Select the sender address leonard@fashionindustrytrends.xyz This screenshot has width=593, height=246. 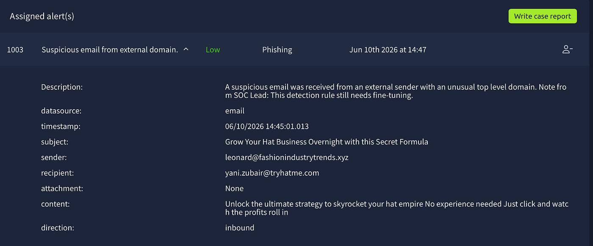[287, 158]
